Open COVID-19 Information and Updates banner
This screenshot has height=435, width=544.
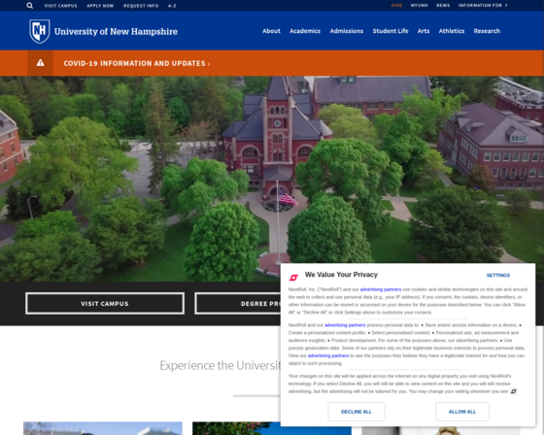pyautogui.click(x=137, y=63)
